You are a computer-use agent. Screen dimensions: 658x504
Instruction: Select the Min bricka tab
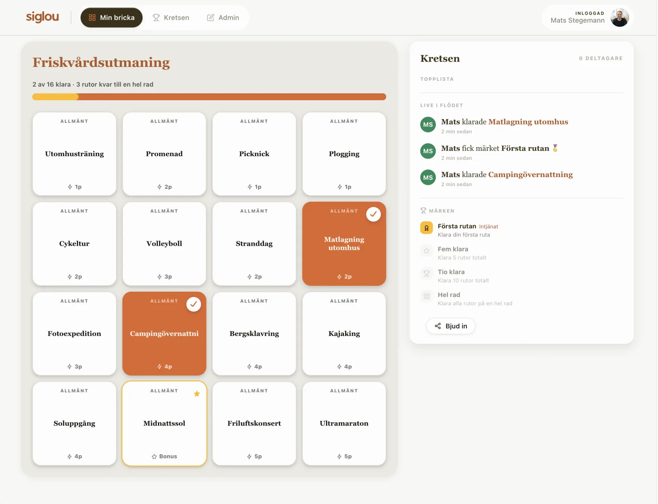pyautogui.click(x=111, y=18)
